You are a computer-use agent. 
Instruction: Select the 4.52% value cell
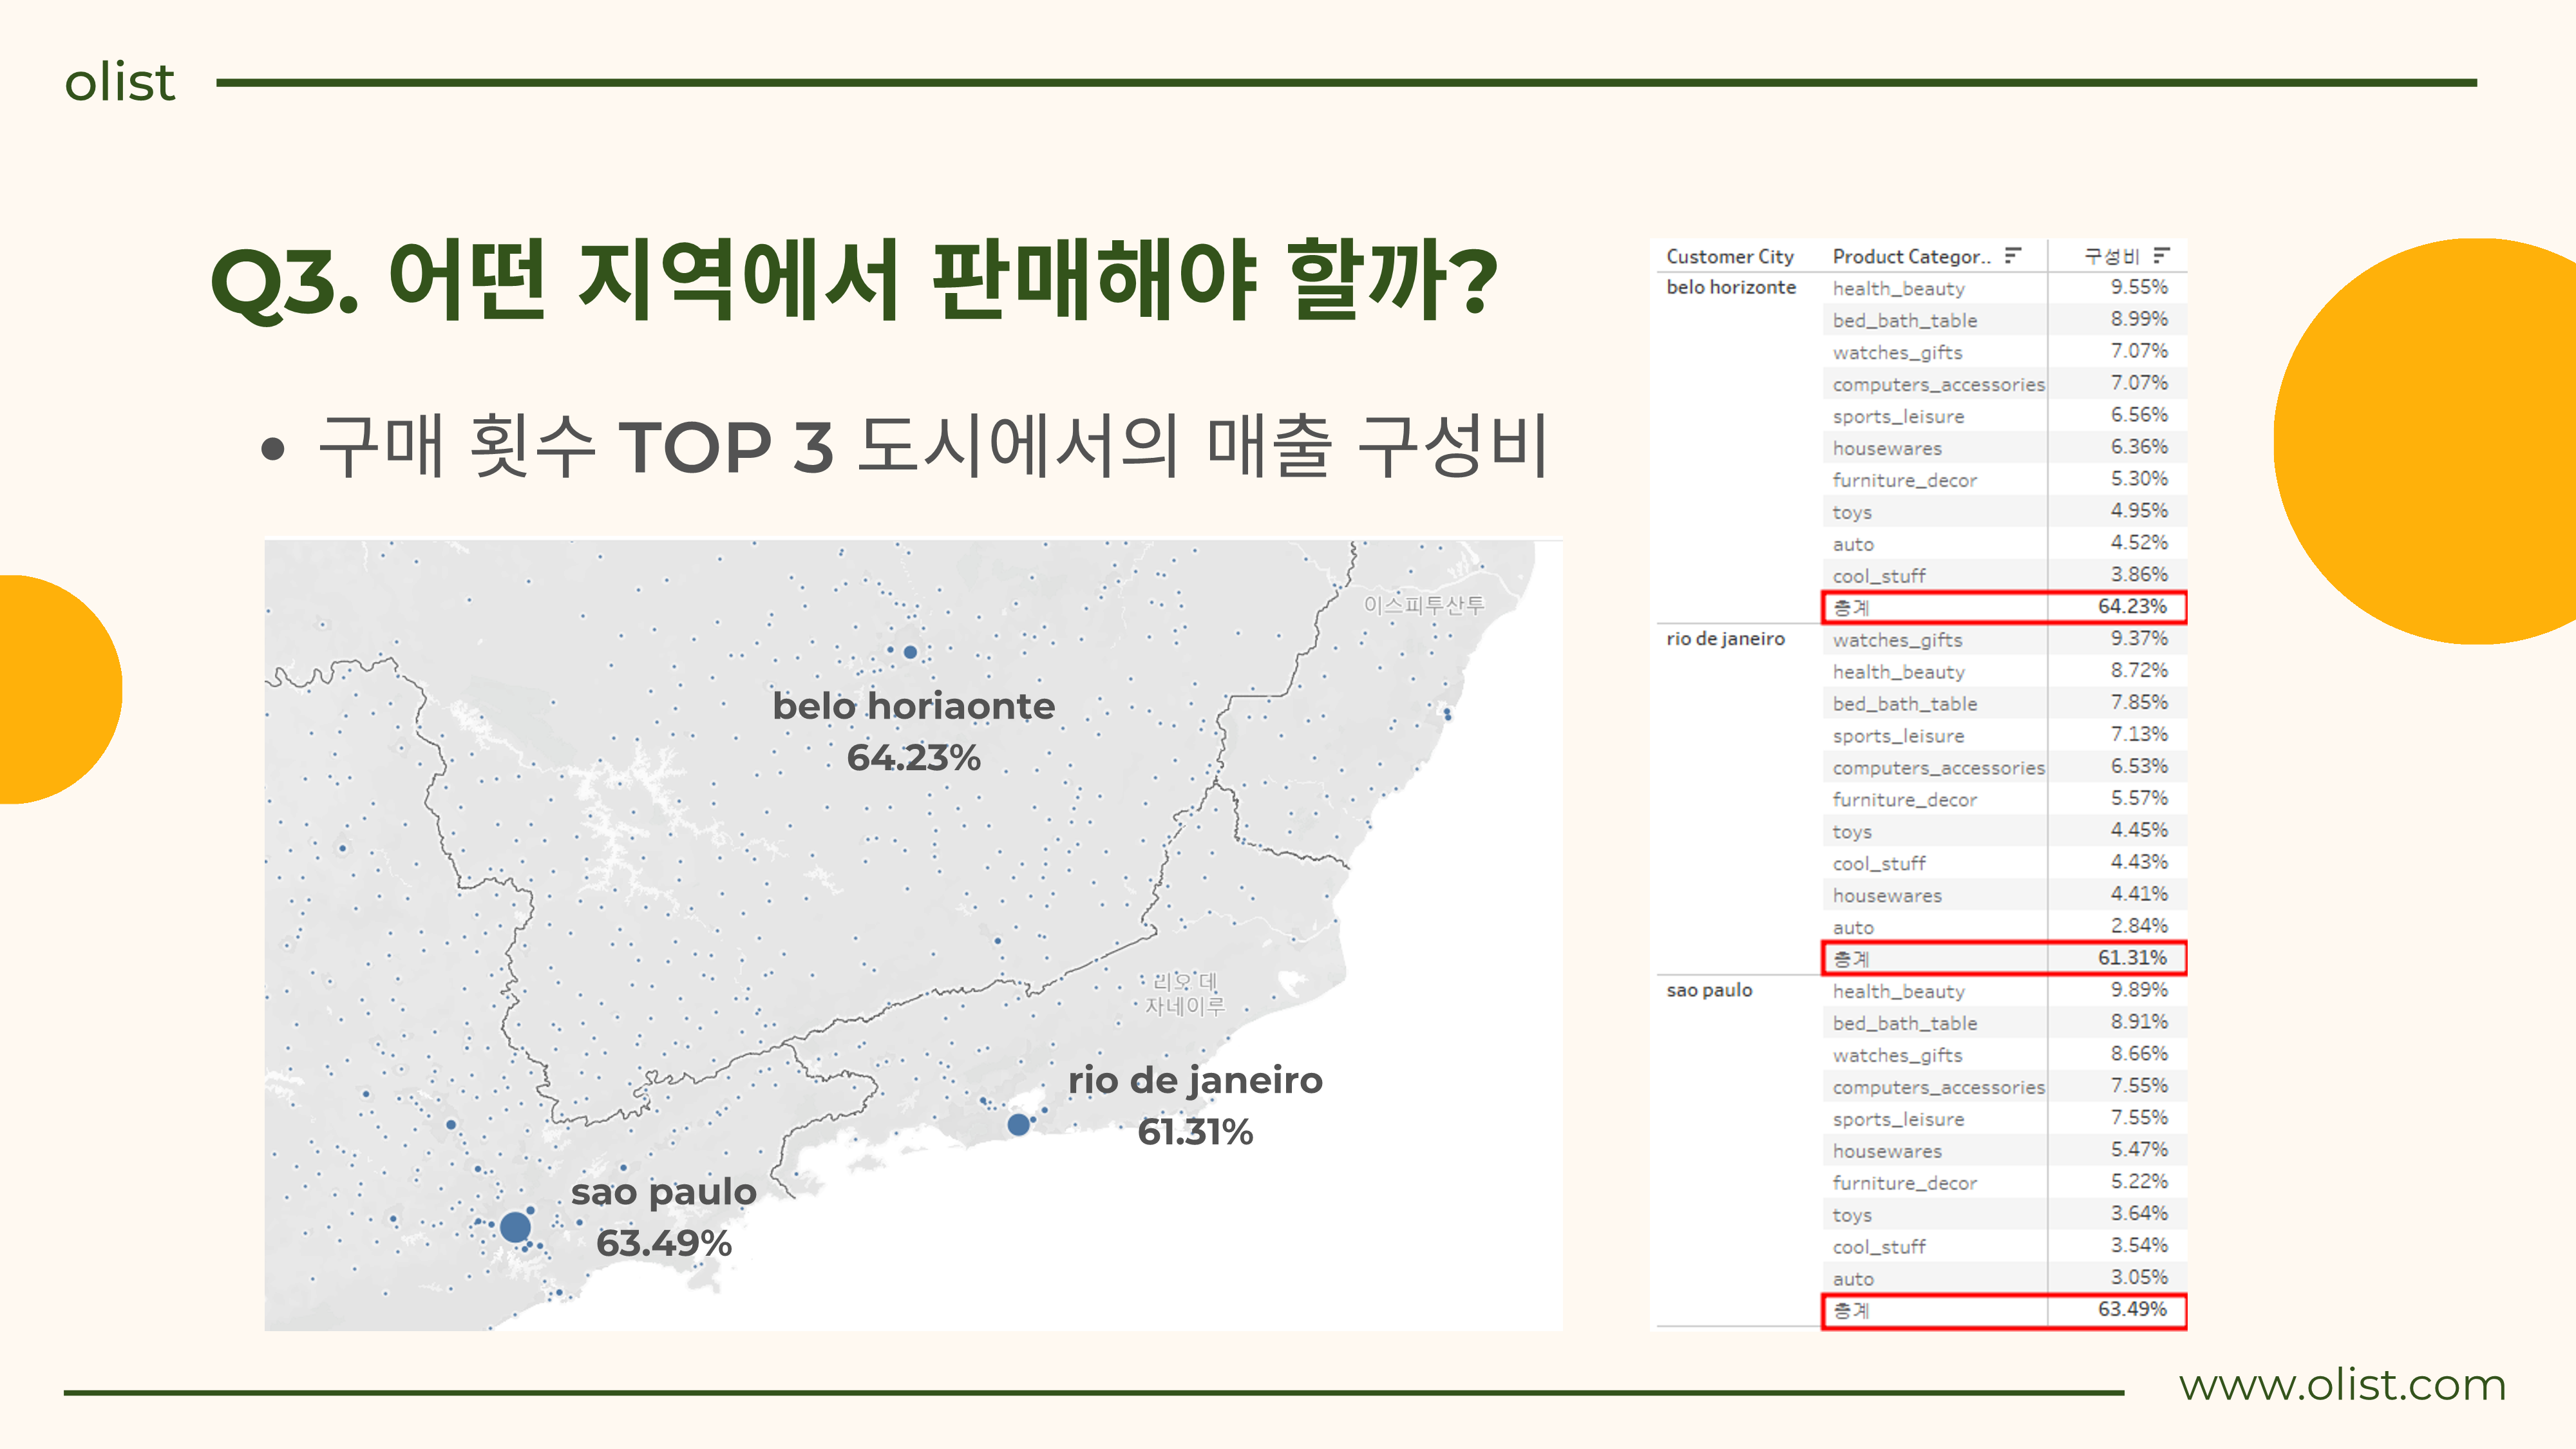coord(2139,543)
